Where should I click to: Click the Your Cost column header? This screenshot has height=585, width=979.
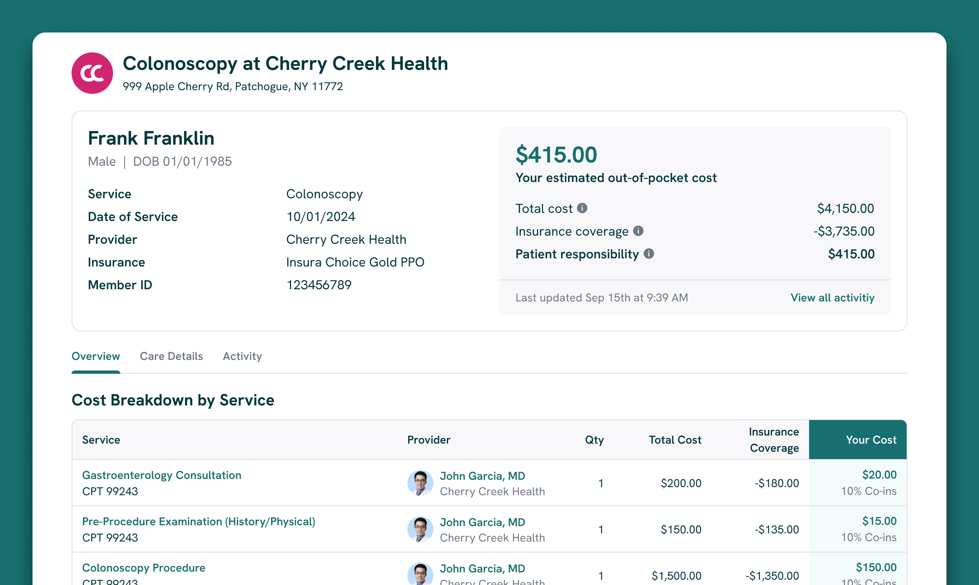click(x=871, y=440)
